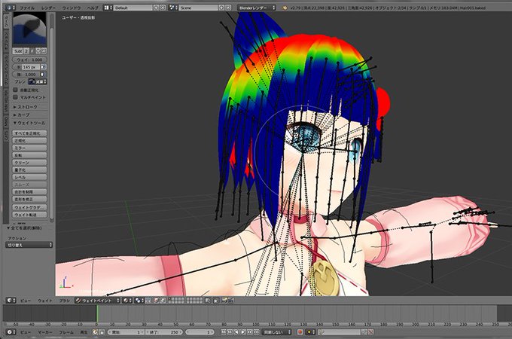Open the pivot point selector
This screenshot has height=339, width=512.
click(139, 301)
